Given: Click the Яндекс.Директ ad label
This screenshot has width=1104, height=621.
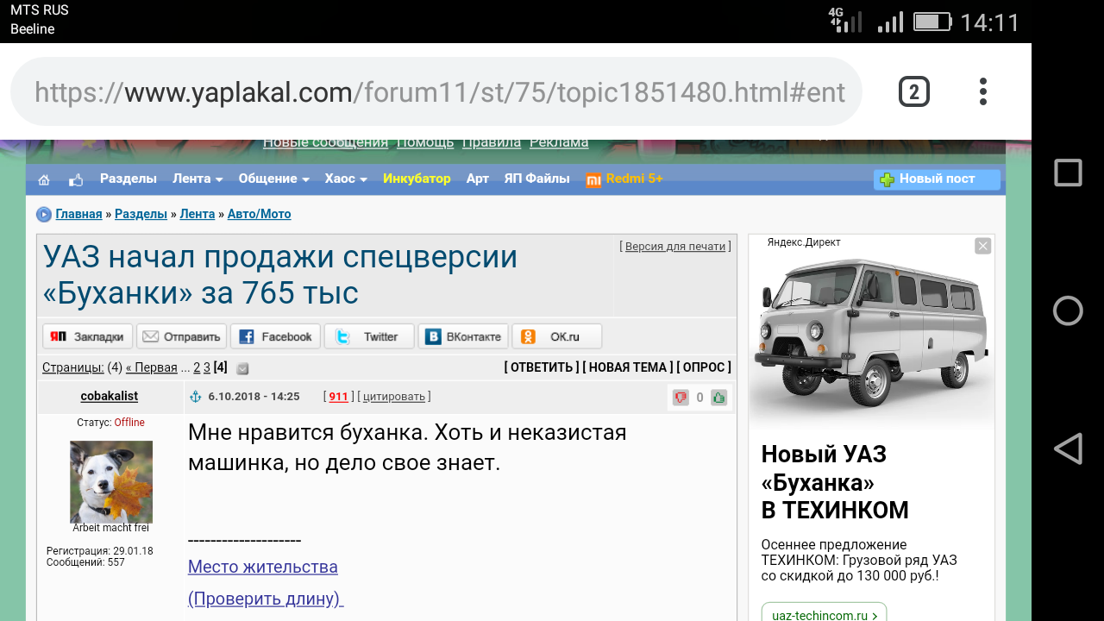Looking at the screenshot, I should point(804,242).
